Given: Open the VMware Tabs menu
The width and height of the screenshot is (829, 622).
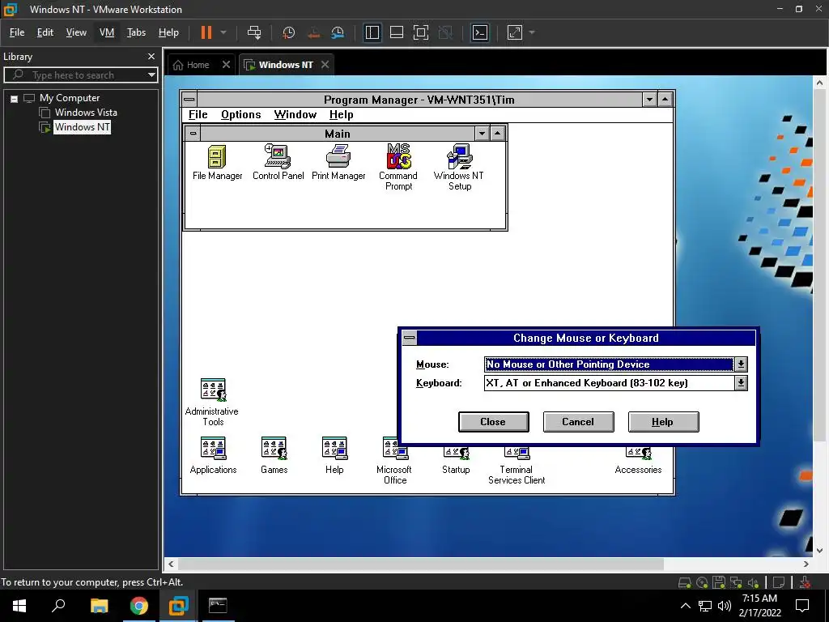Looking at the screenshot, I should (136, 32).
